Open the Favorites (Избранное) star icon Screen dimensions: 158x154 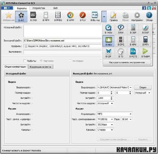(x=9, y=17)
